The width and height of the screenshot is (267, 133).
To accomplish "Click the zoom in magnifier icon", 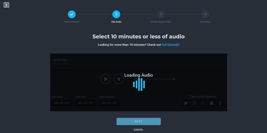I will click(x=174, y=79).
